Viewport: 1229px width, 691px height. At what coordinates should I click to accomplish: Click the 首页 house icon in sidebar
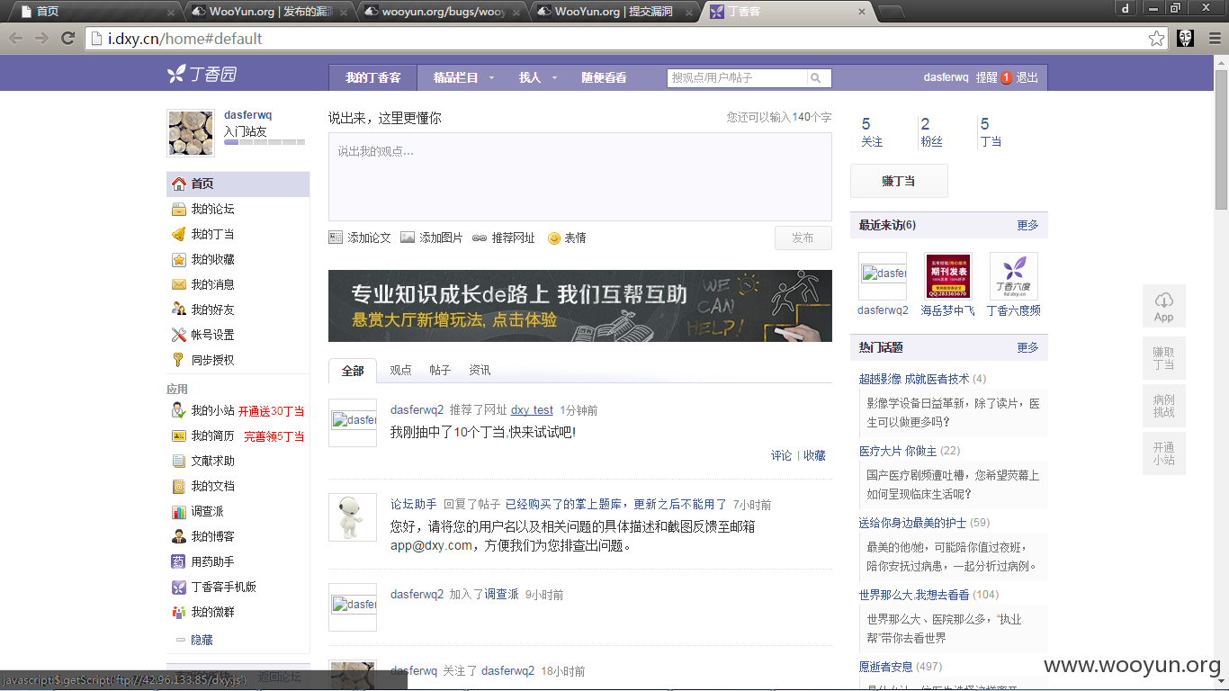coord(179,184)
